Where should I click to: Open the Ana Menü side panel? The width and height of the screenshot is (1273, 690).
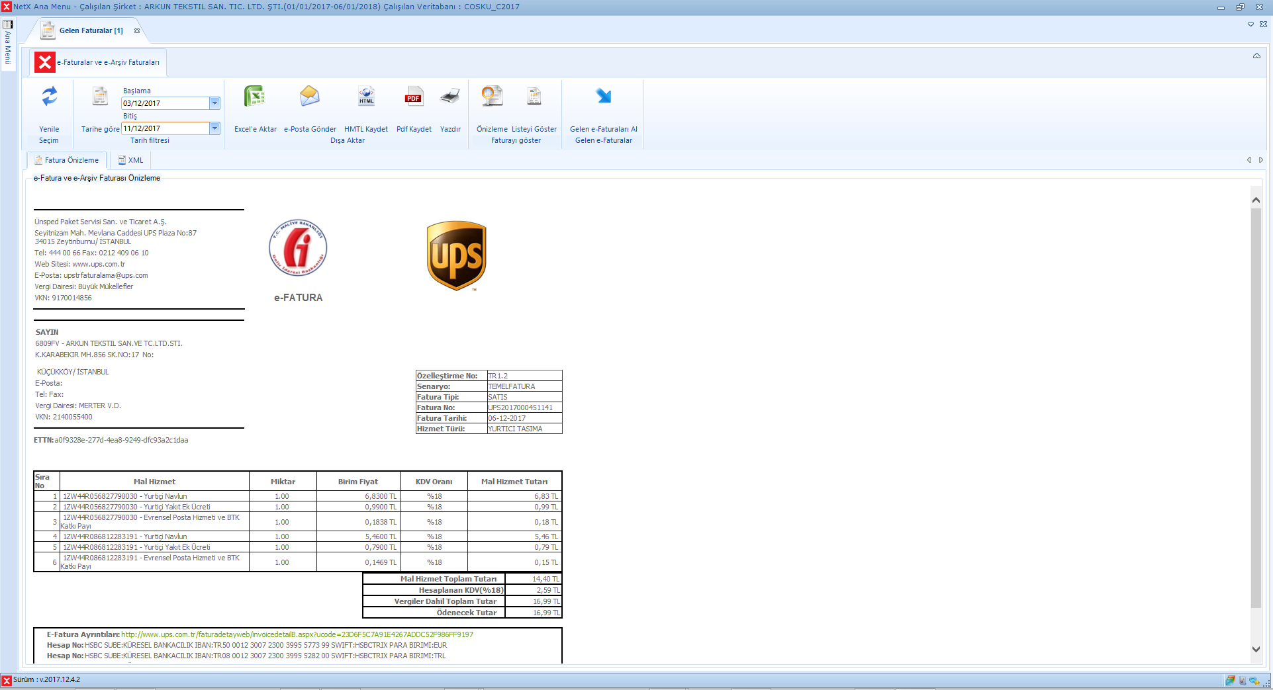coord(8,43)
